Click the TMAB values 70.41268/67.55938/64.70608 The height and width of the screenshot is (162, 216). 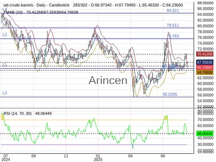(52, 12)
